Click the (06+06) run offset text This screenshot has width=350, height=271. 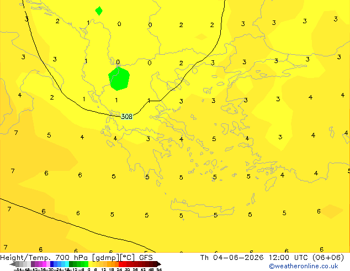[x=328, y=257]
